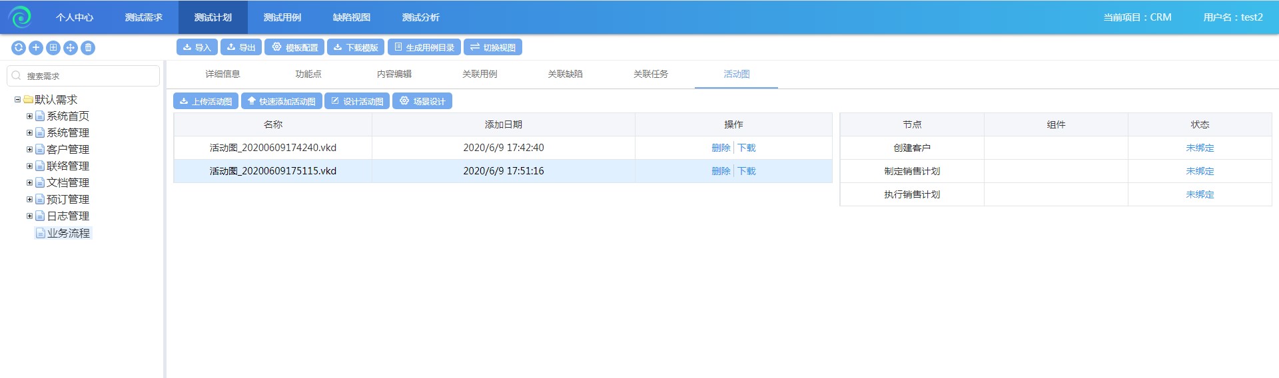Expand the 日志管理 tree node
The width and height of the screenshot is (1279, 378).
point(29,216)
